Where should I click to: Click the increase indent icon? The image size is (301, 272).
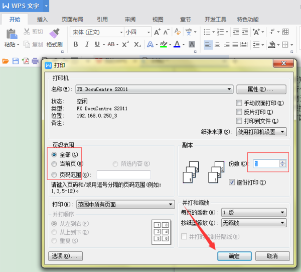[x=245, y=32]
